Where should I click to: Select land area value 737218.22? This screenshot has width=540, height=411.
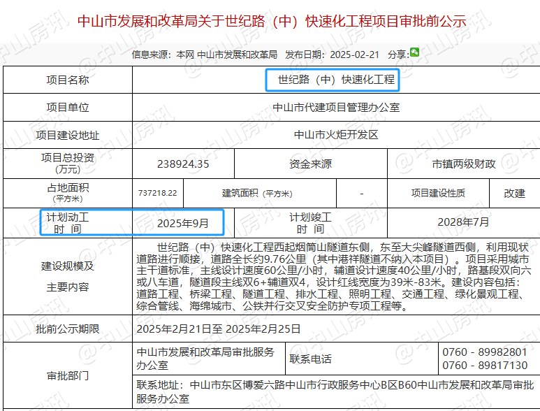(158, 193)
